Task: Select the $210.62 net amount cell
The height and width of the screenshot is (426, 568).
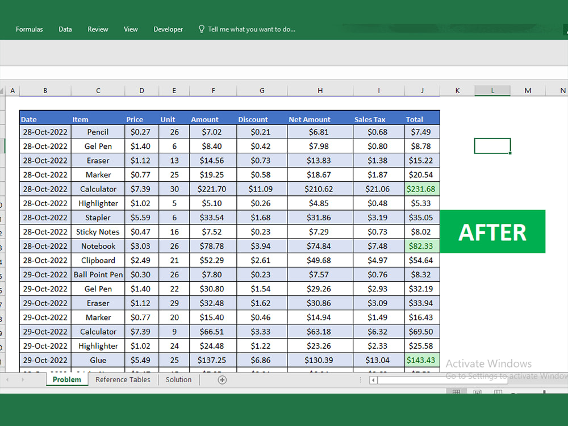Action: pos(320,189)
